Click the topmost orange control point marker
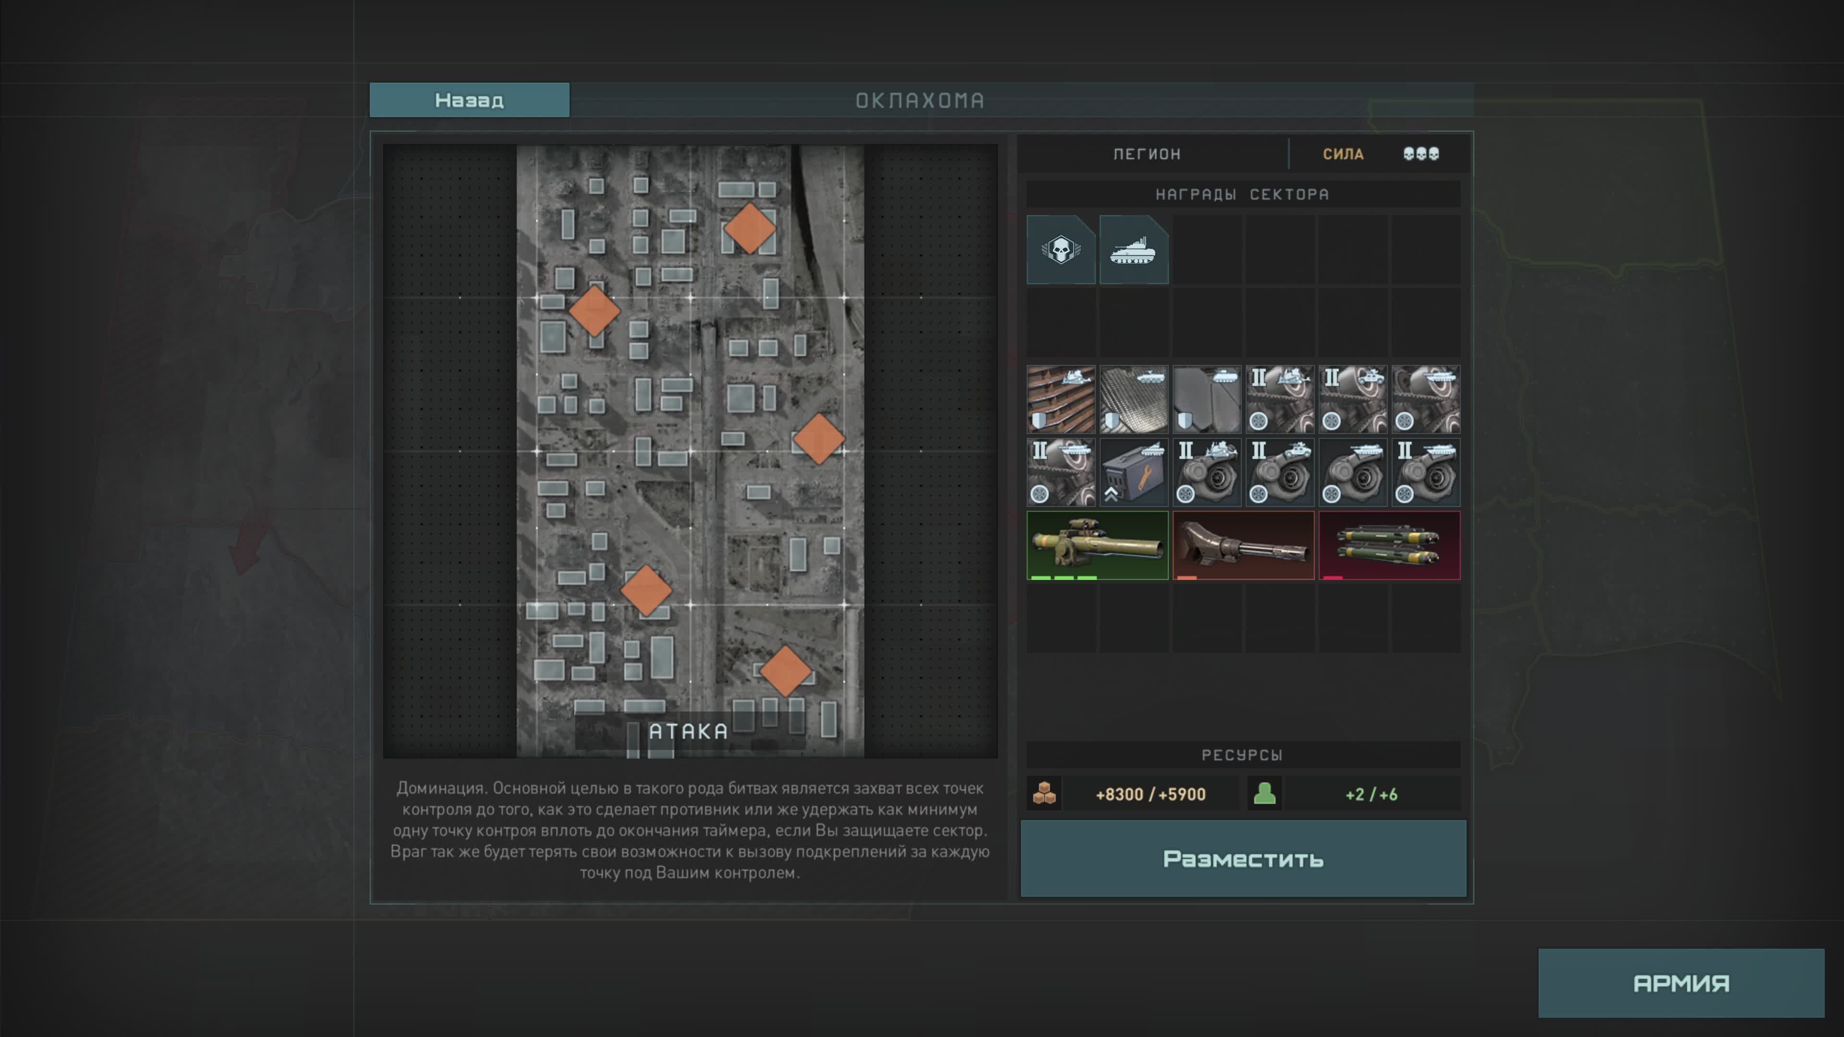The width and height of the screenshot is (1844, 1037). pyautogui.click(x=750, y=229)
